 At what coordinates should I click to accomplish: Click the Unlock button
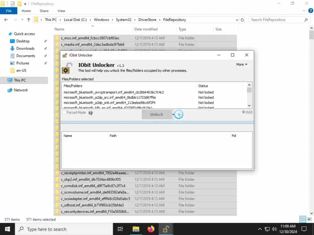[157, 114]
